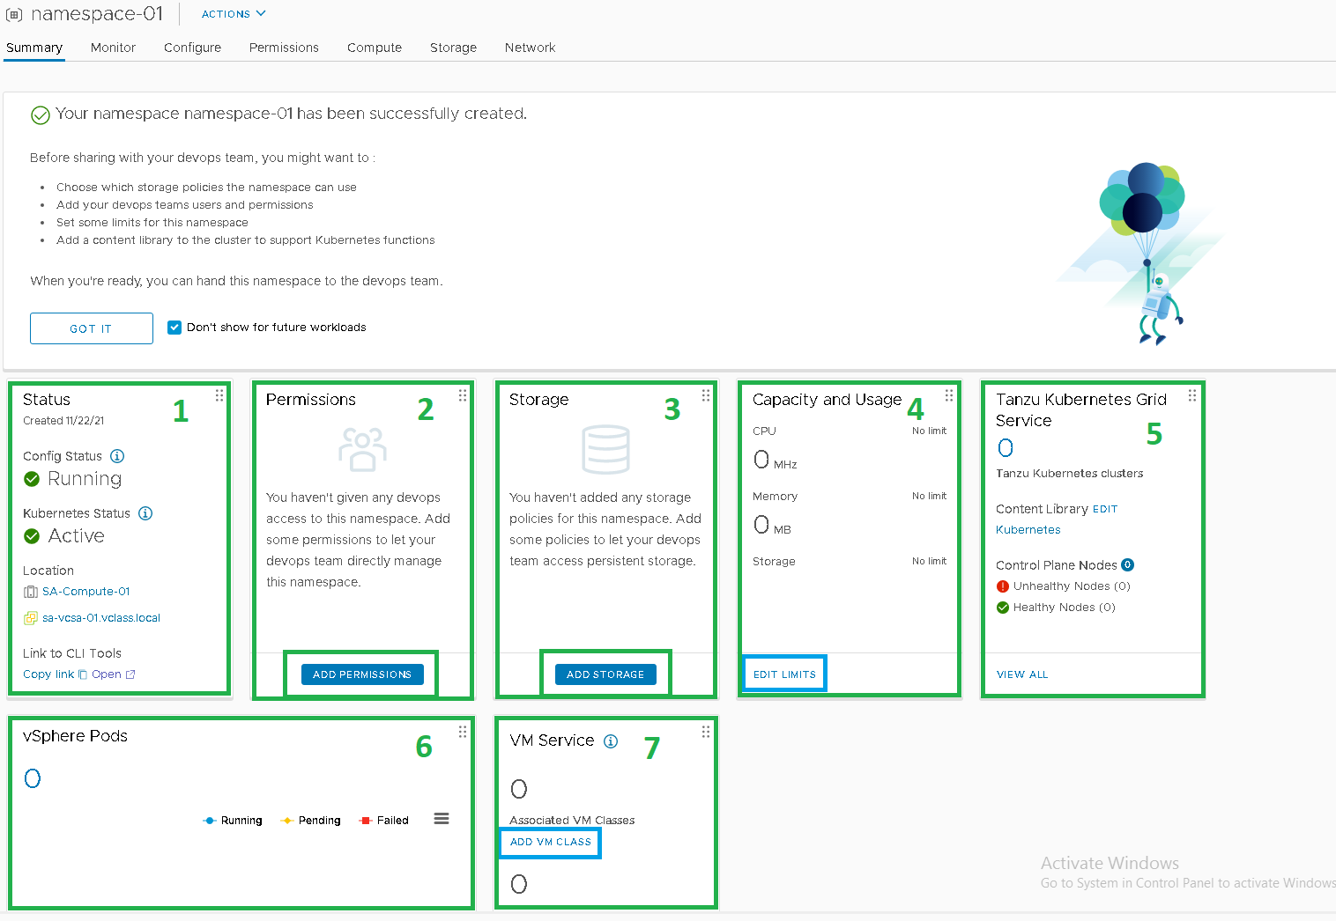The height and width of the screenshot is (921, 1336).
Task: Switch to the Monitor tab
Action: click(x=113, y=48)
